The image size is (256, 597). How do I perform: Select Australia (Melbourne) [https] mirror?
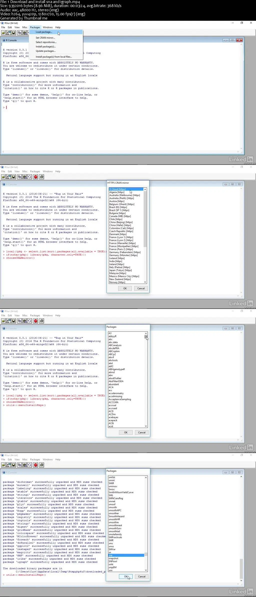click(126, 195)
